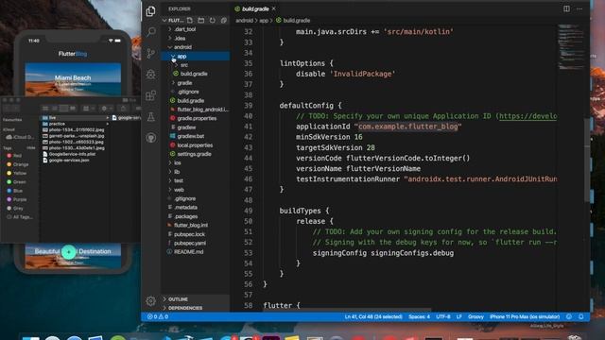Open the Explorer view in activity bar
The image size is (605, 340).
(151, 11)
